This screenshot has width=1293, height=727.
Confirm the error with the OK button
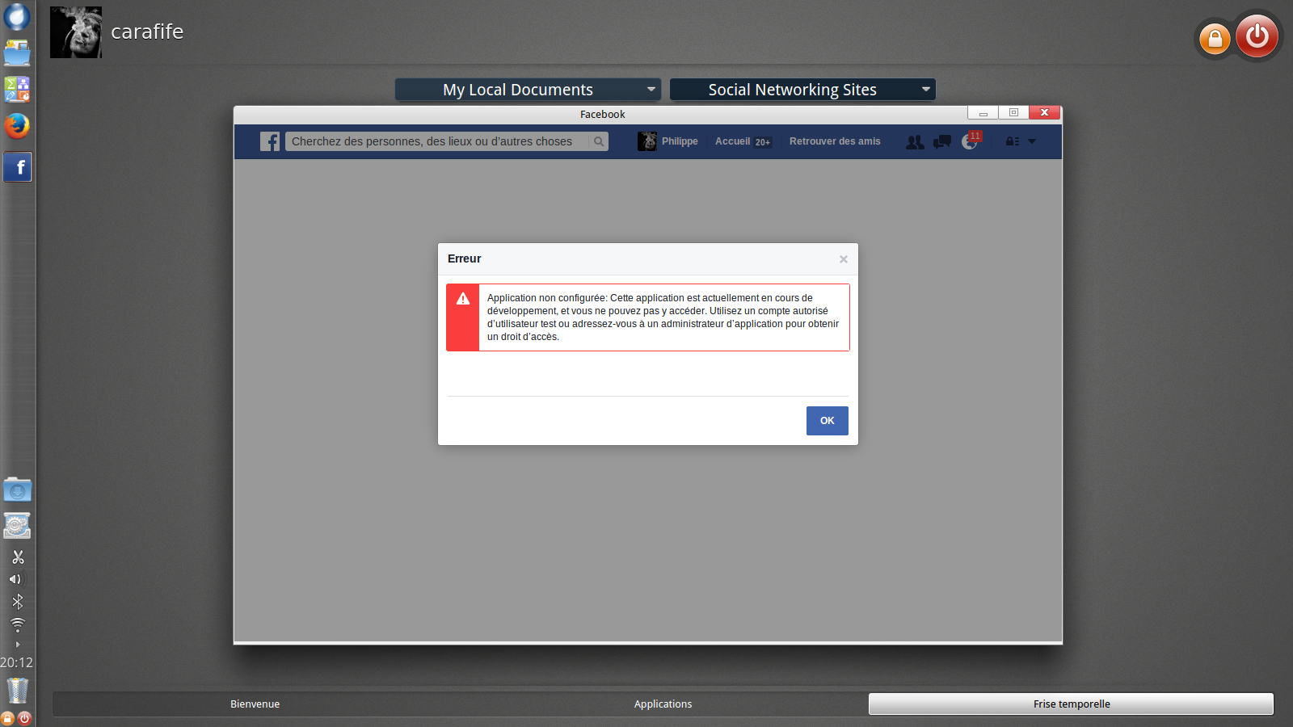(828, 421)
